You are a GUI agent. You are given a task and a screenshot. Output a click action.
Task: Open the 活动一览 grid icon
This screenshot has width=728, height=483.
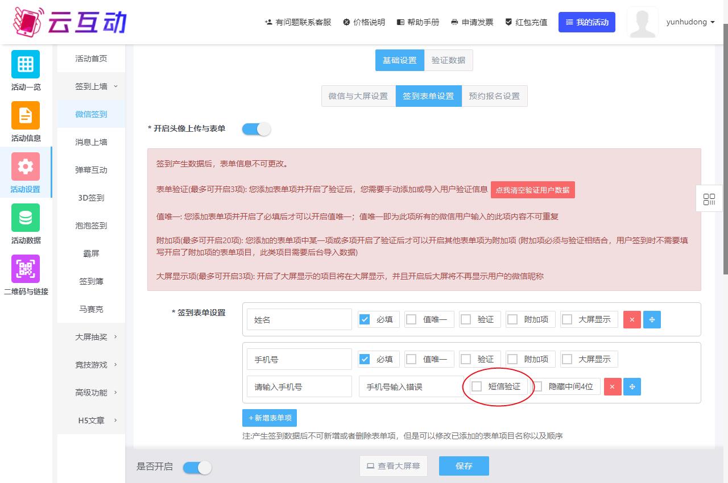coord(26,64)
